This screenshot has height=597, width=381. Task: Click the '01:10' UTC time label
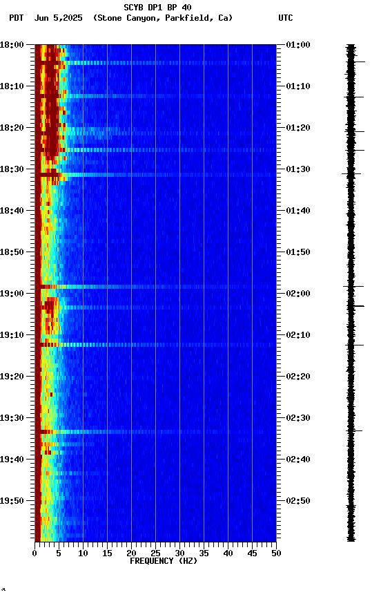tap(298, 86)
